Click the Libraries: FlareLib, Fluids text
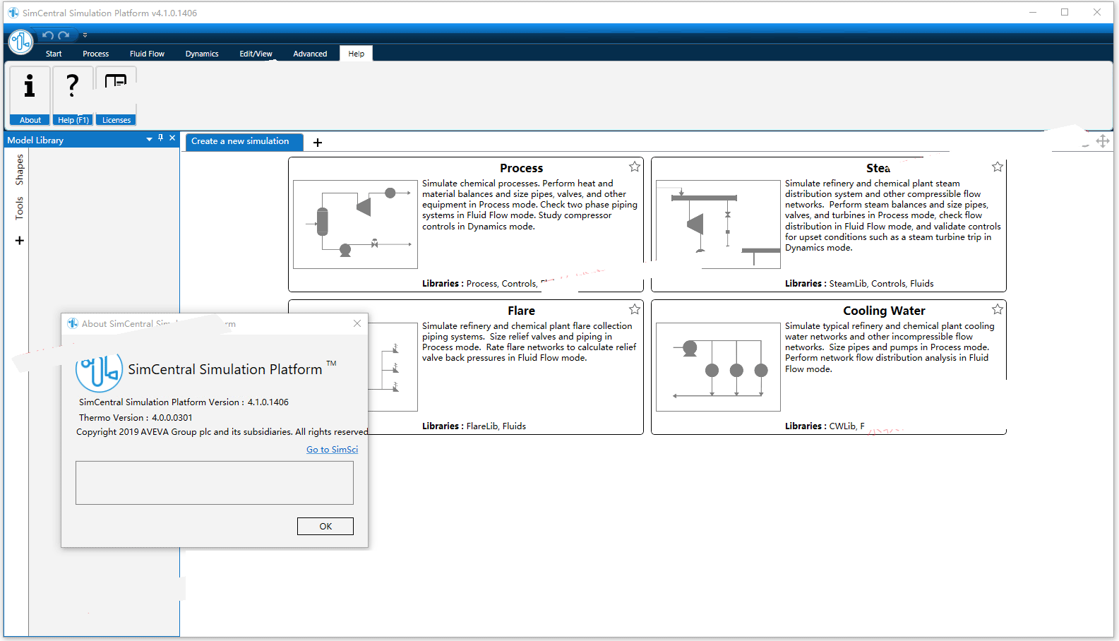 (474, 426)
